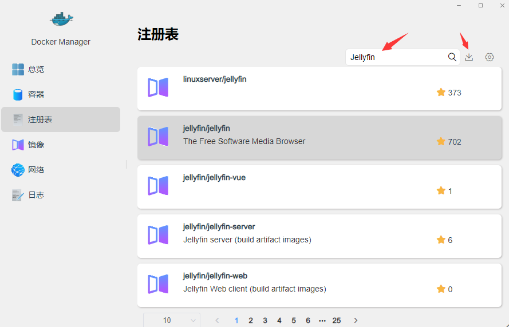Click the jellyfin/jellyfin-vue image icon
Image resolution: width=509 pixels, height=327 pixels.
[158, 186]
